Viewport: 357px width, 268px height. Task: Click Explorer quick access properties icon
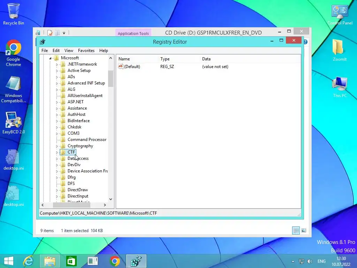(x=50, y=33)
